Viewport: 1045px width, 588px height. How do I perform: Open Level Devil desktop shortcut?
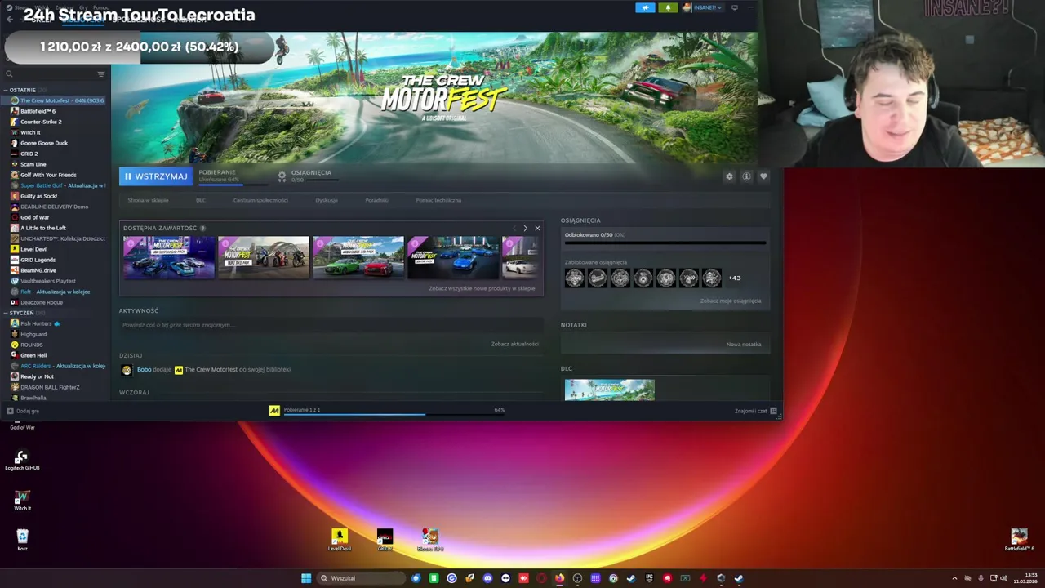click(x=340, y=540)
